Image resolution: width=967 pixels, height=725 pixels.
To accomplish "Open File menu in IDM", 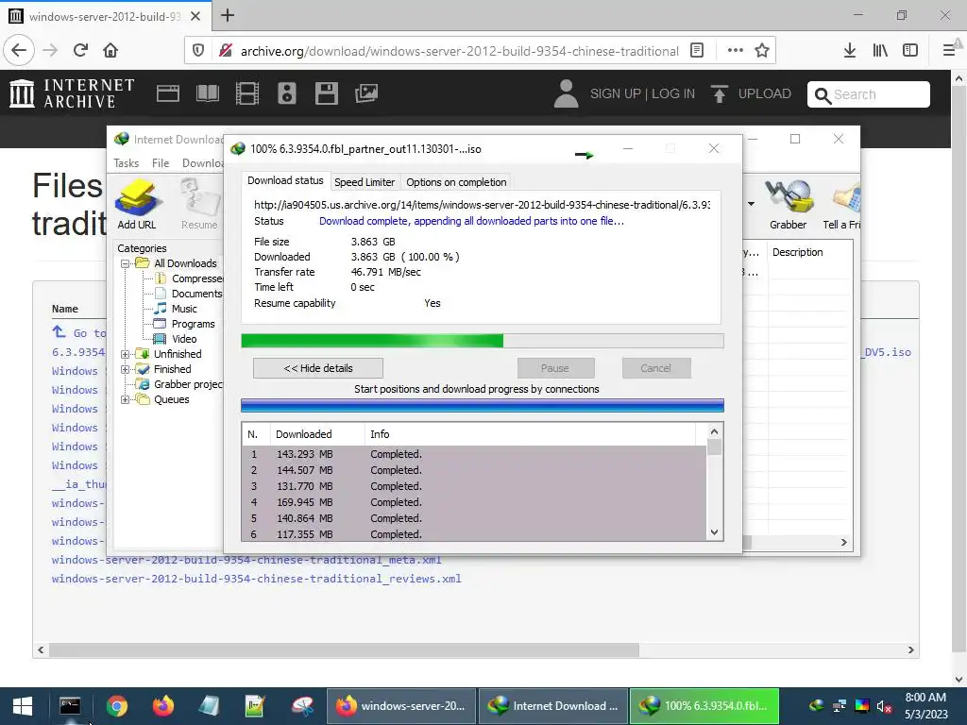I will click(161, 162).
